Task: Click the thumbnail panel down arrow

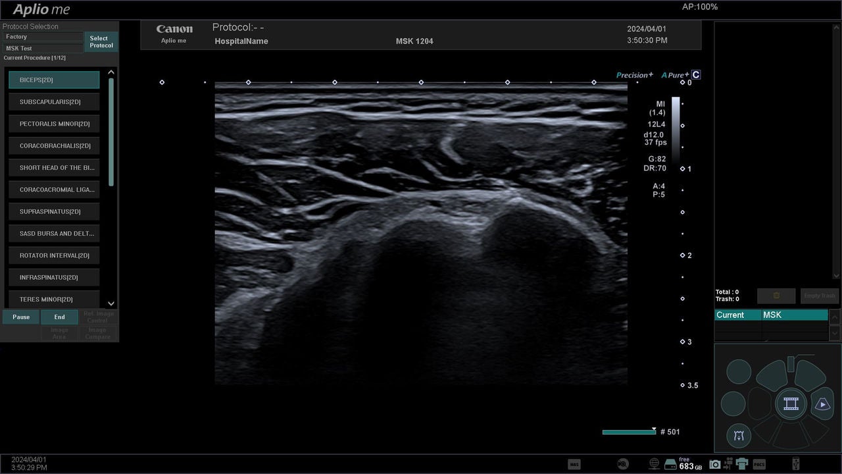Action: tap(836, 276)
